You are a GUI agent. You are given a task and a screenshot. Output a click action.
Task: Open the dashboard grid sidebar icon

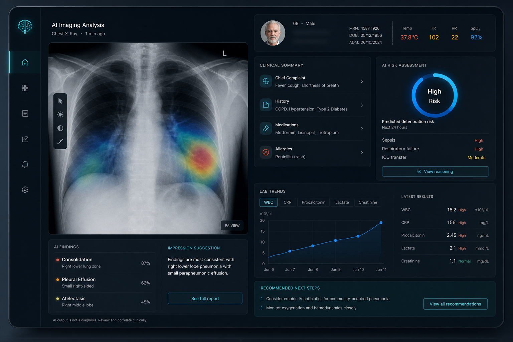(x=25, y=88)
